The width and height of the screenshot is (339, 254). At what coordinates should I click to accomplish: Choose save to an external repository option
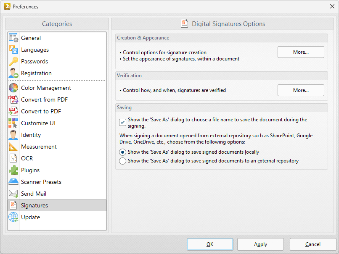(x=122, y=161)
